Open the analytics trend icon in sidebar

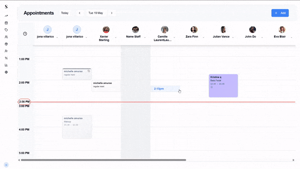6,16
